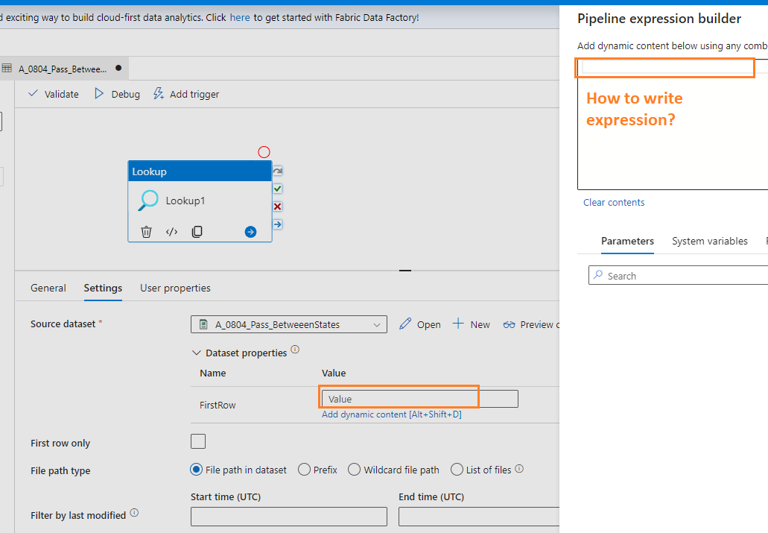Click the Debug icon in toolbar
768x533 pixels.
(x=98, y=93)
